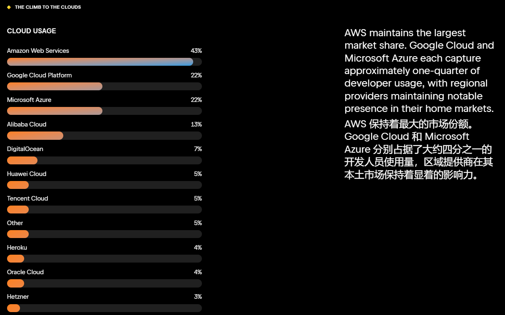Image resolution: width=505 pixels, height=315 pixels.
Task: Click the Hetzner 3% value
Action: [x=198, y=297]
